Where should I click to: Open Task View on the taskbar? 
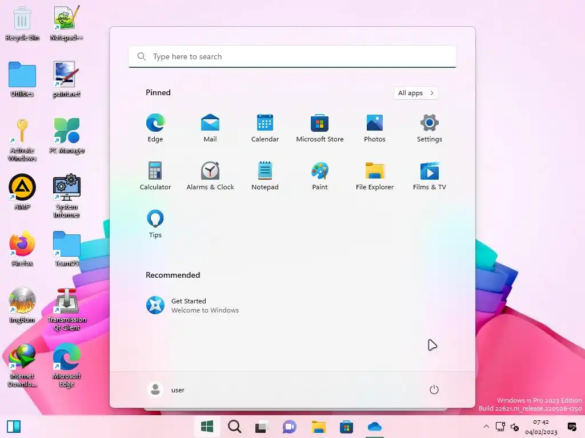point(262,427)
